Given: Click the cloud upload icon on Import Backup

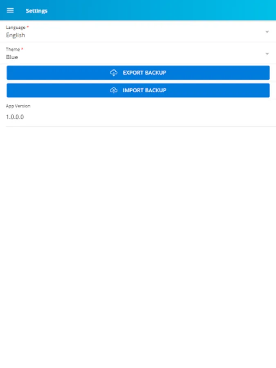Looking at the screenshot, I should coord(114,90).
